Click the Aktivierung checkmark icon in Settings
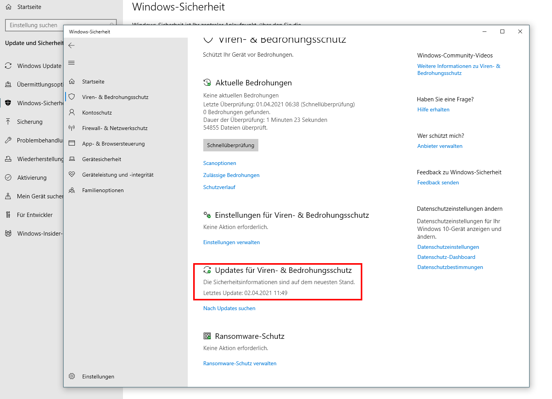Screen dimensions: 552x399 pos(8,177)
